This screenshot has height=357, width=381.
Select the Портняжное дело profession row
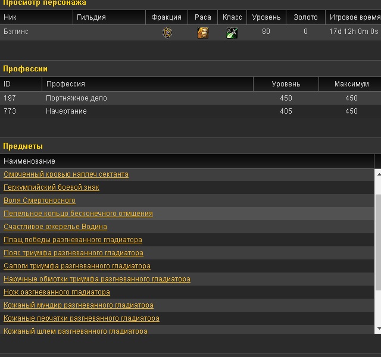76,98
